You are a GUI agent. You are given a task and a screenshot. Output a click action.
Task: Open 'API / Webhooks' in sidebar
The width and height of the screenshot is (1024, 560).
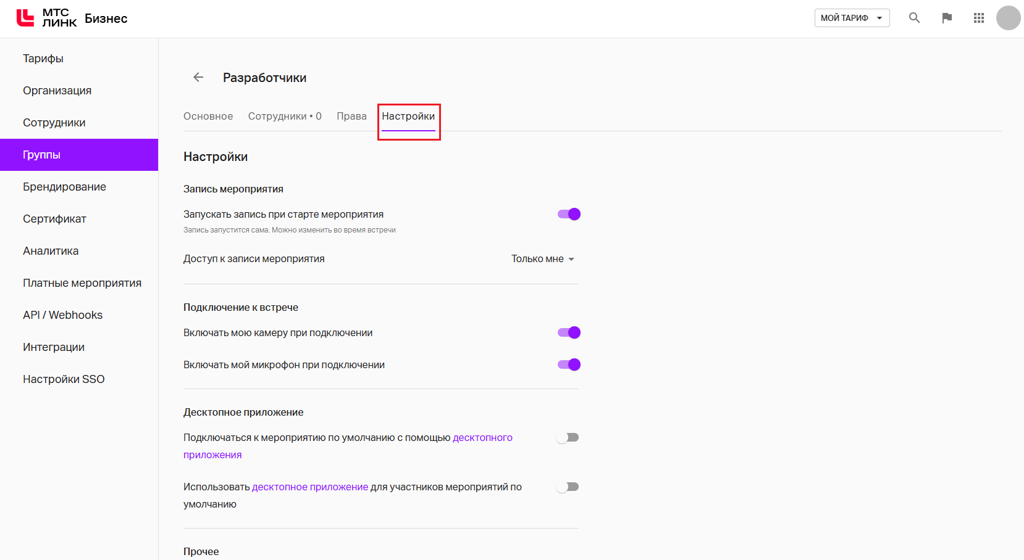(62, 315)
